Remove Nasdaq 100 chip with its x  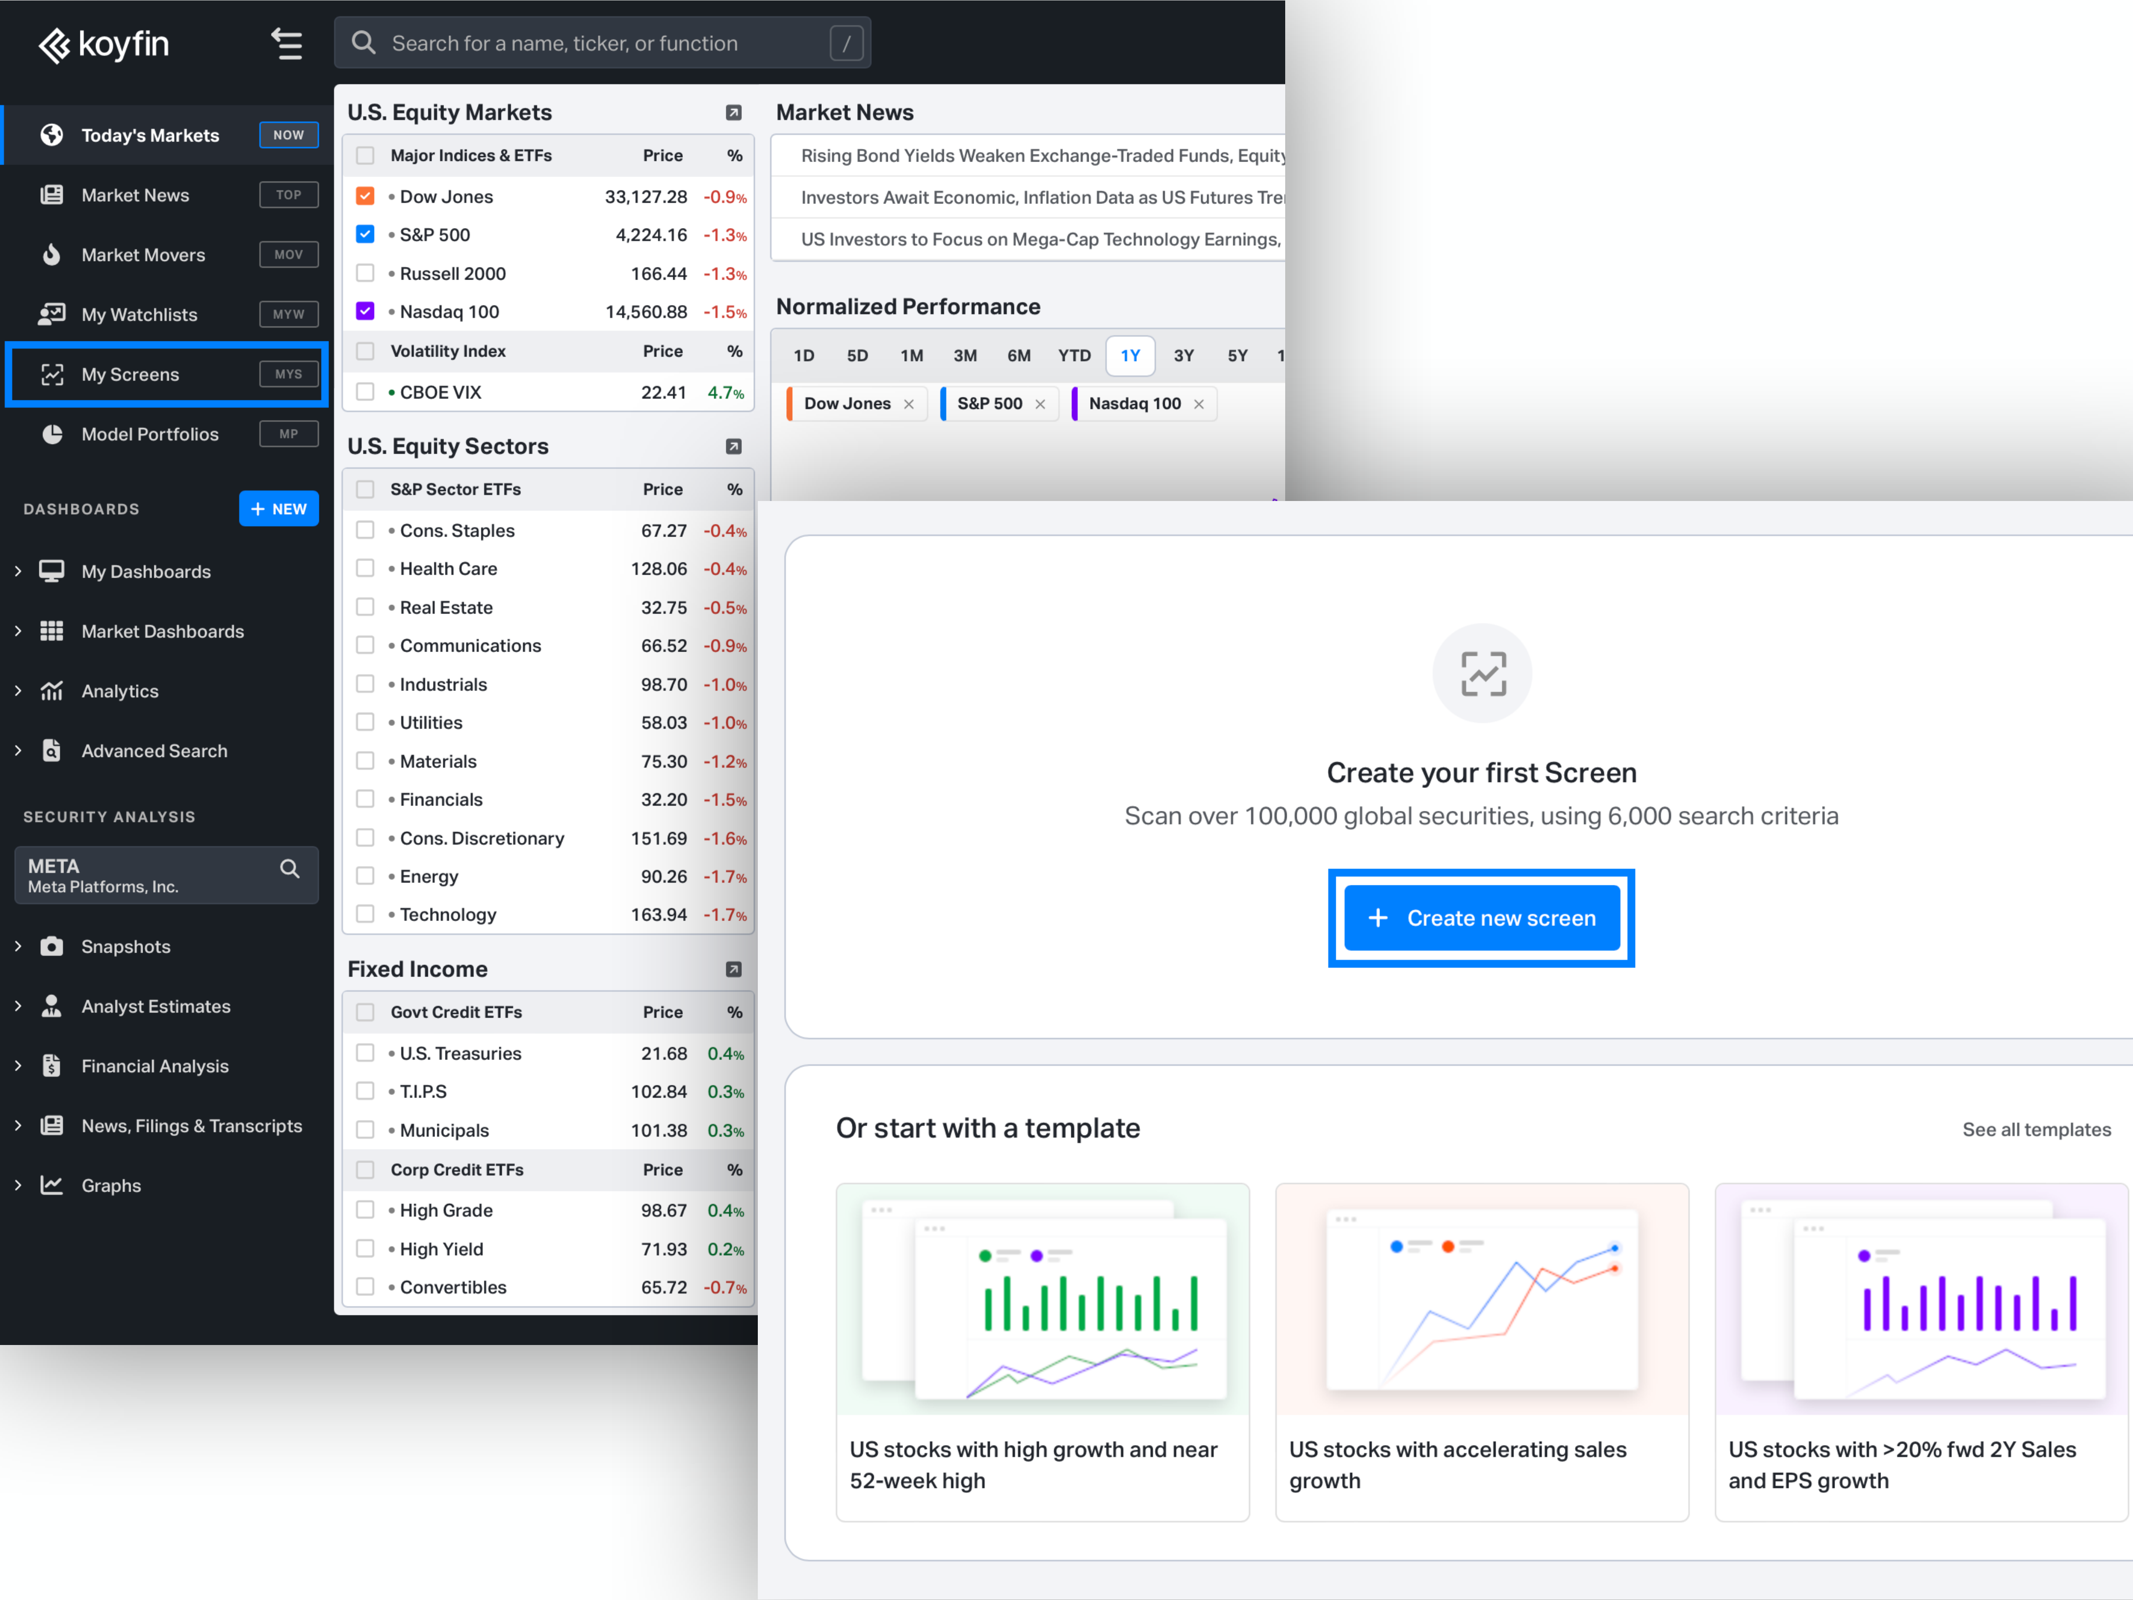[1199, 404]
